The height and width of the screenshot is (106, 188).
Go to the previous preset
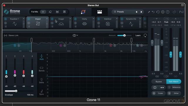click(x=136, y=12)
